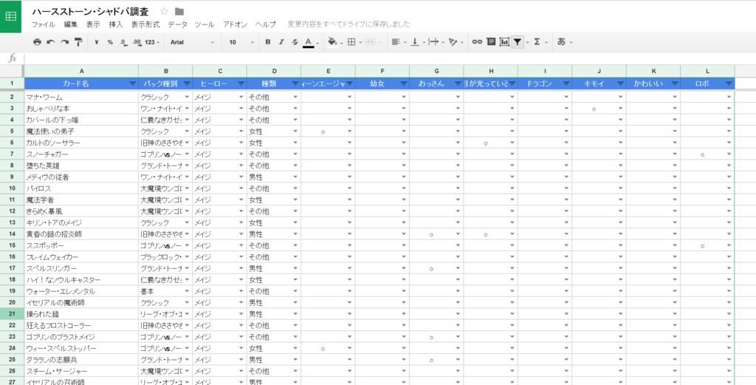Open filter for ヒーロー column

(241, 84)
